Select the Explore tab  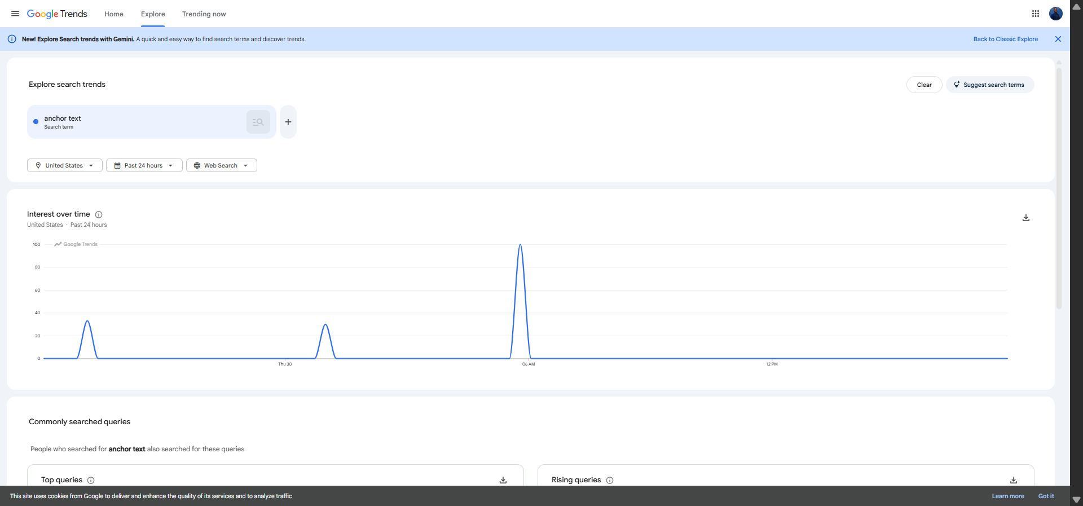[x=153, y=14]
